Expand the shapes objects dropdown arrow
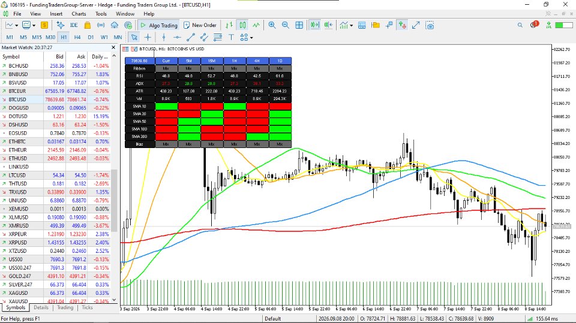Viewport: 576px width, 323px height. (251, 38)
